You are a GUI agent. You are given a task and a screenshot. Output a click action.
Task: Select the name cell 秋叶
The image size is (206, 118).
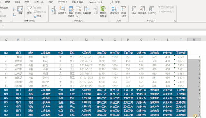46,57
